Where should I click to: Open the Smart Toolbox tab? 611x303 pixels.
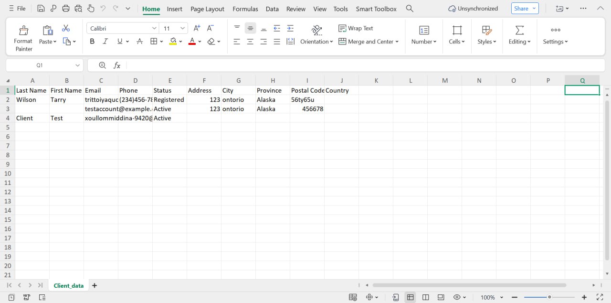pos(376,9)
